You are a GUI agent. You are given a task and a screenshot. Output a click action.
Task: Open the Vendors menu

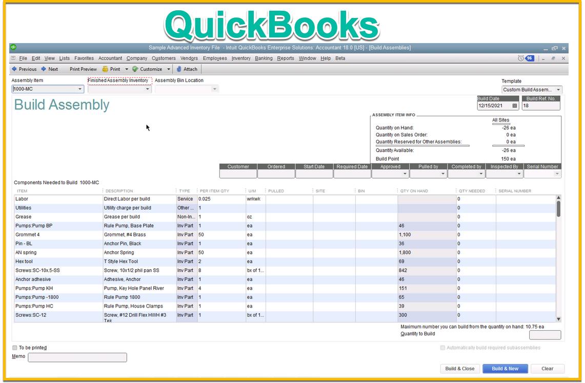(189, 58)
